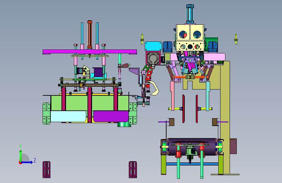Select the cyan pneumatic cylinder atop right assembly
282x183 pixels.
tap(190, 14)
